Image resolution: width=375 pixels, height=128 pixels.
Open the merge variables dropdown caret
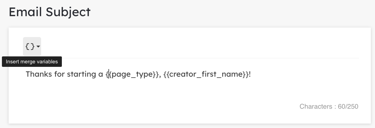tap(38, 47)
